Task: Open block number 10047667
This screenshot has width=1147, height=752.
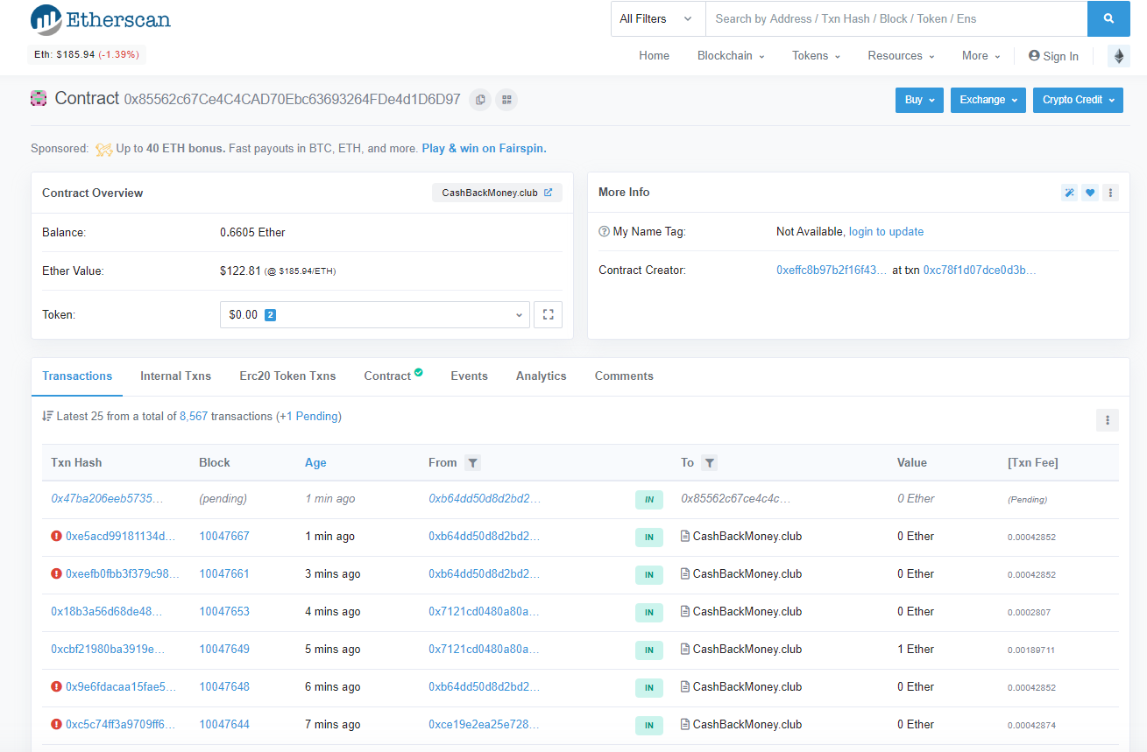Action: 224,537
